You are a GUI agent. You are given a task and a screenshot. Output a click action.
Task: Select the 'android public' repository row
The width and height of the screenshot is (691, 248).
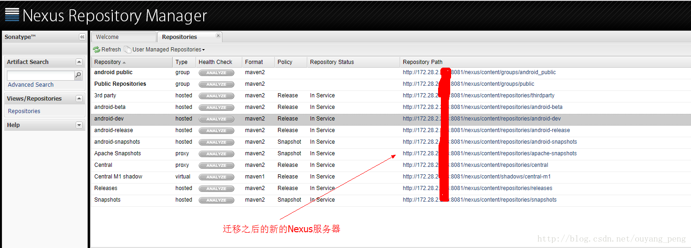point(391,73)
